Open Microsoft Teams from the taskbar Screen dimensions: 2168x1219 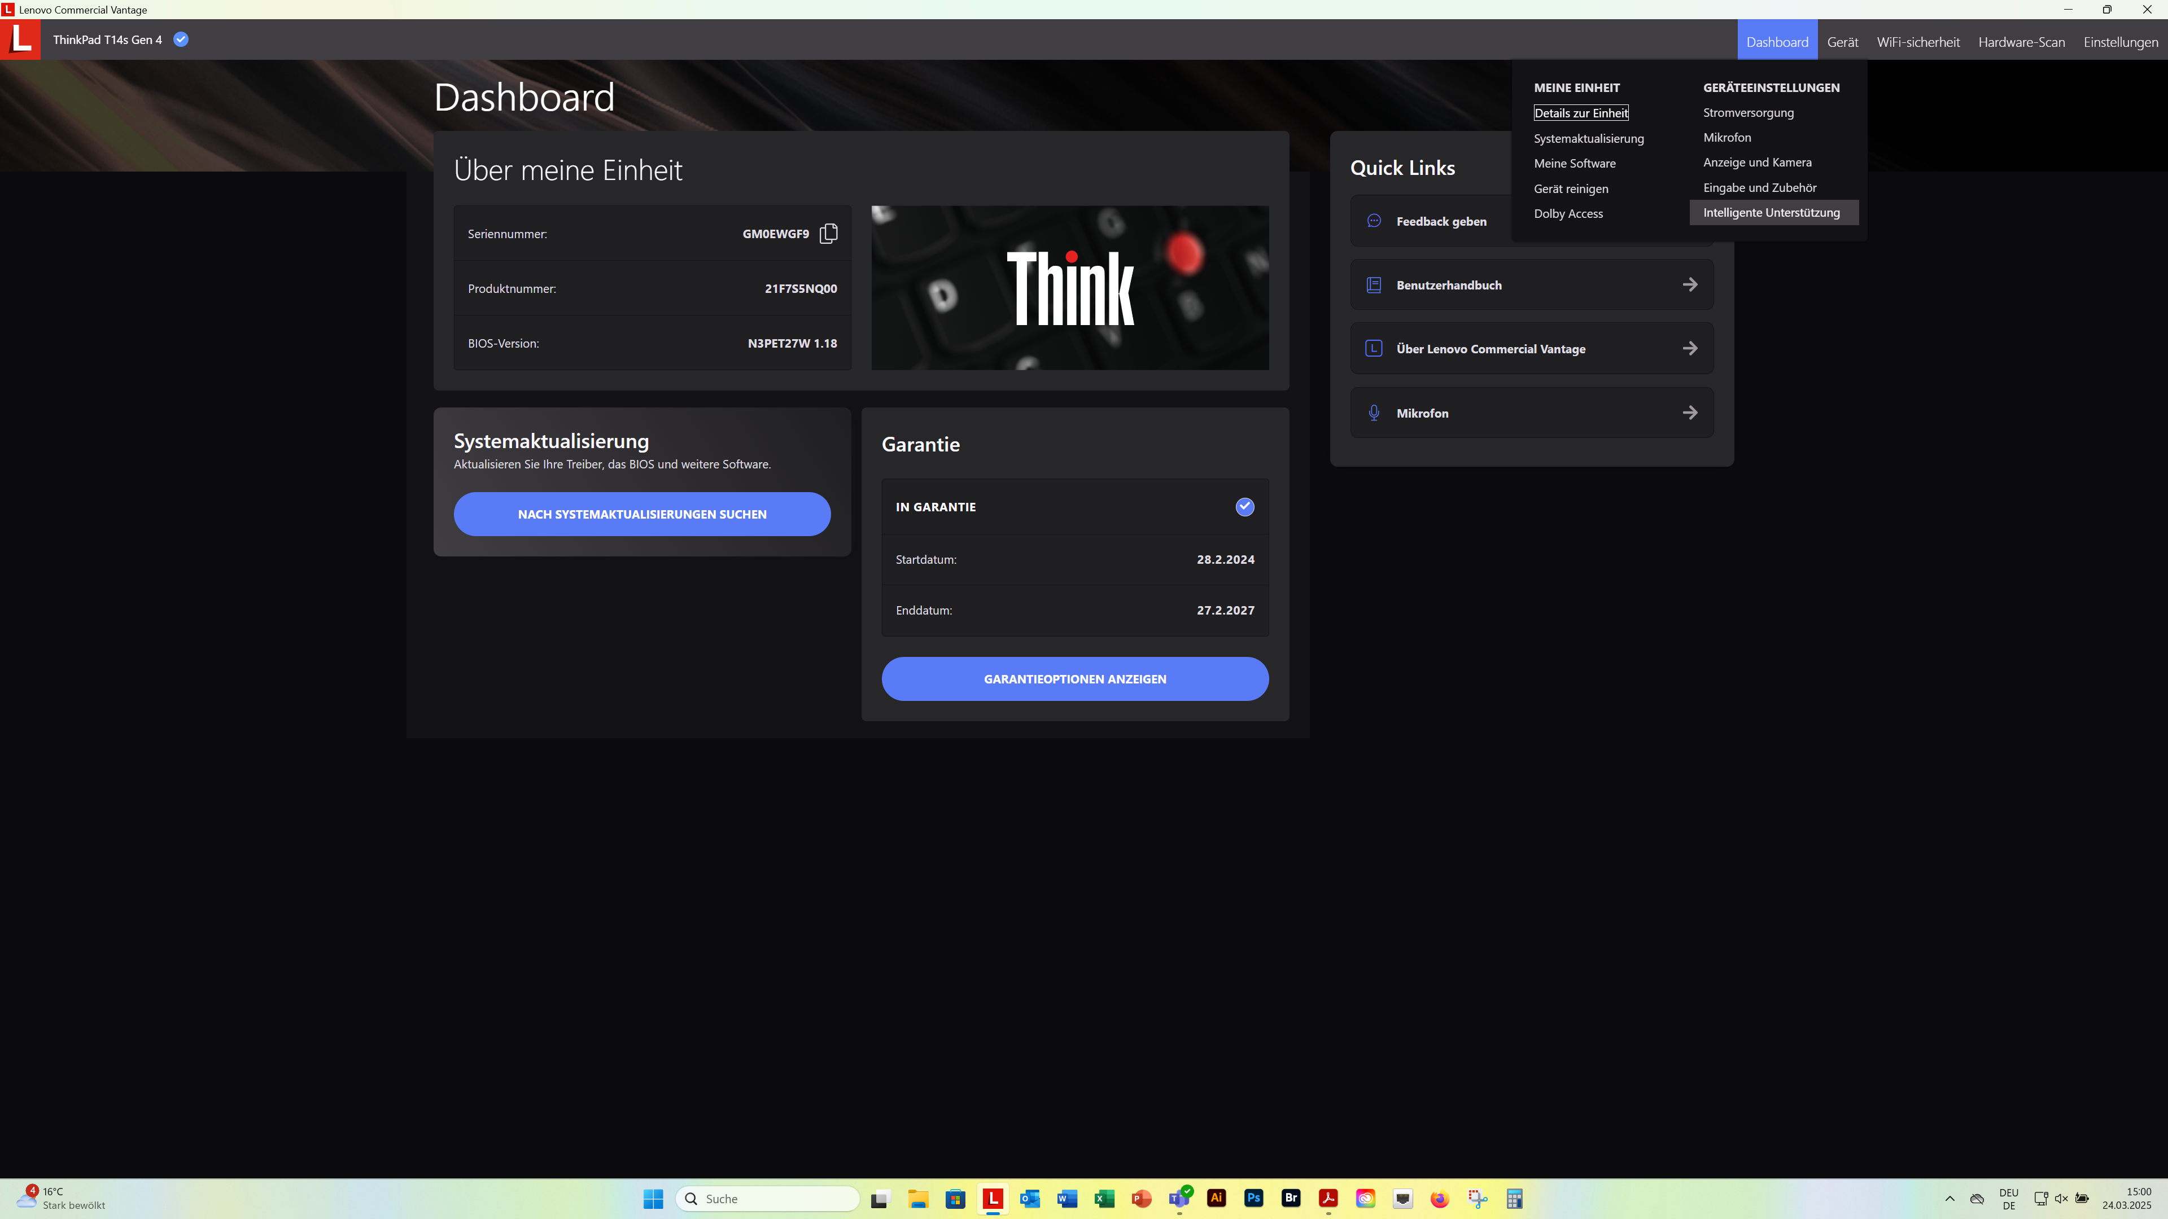click(1179, 1198)
